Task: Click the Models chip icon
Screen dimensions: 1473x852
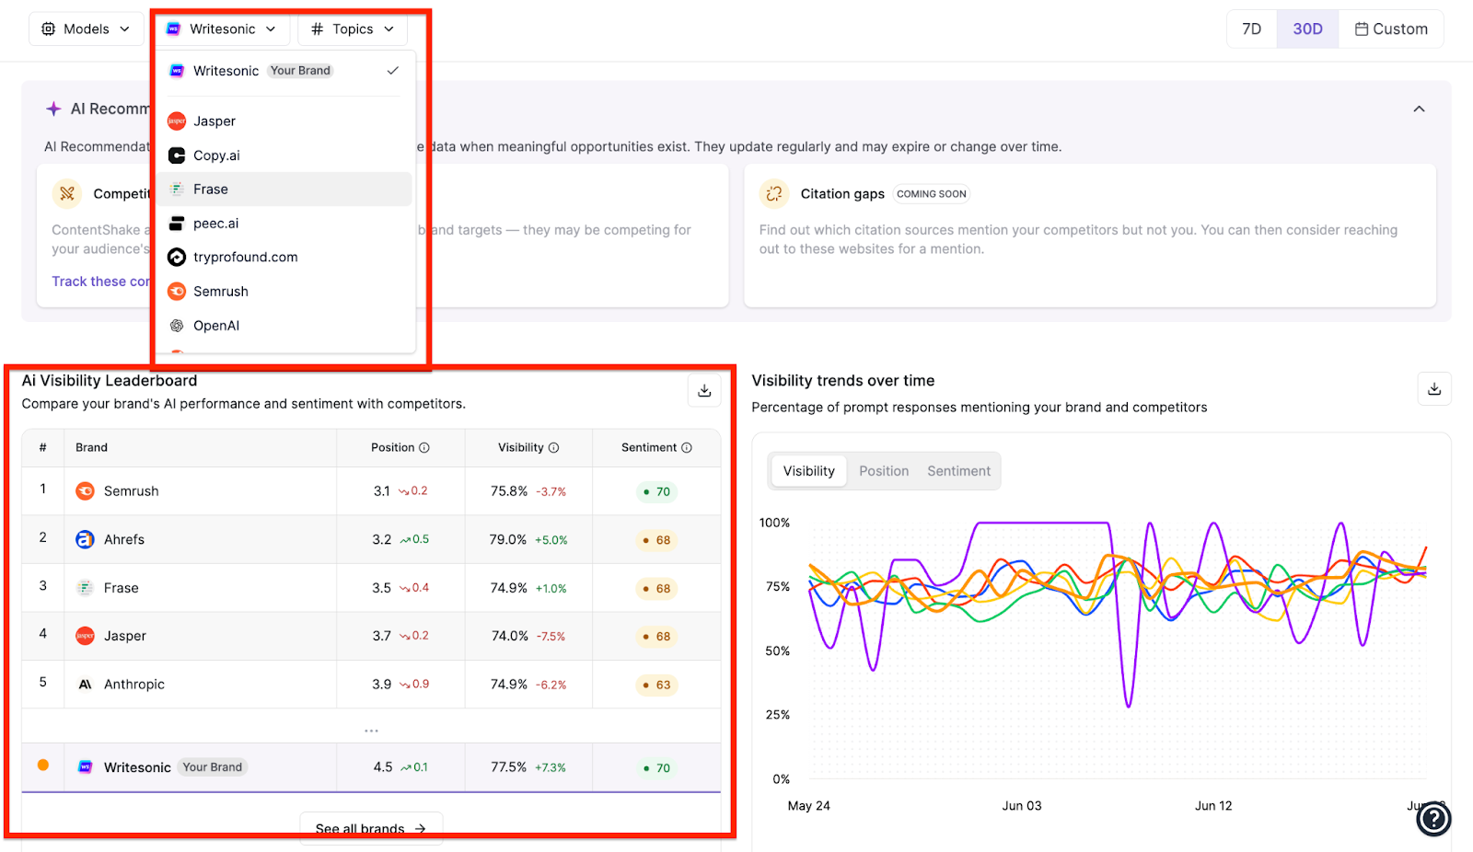Action: (x=49, y=29)
